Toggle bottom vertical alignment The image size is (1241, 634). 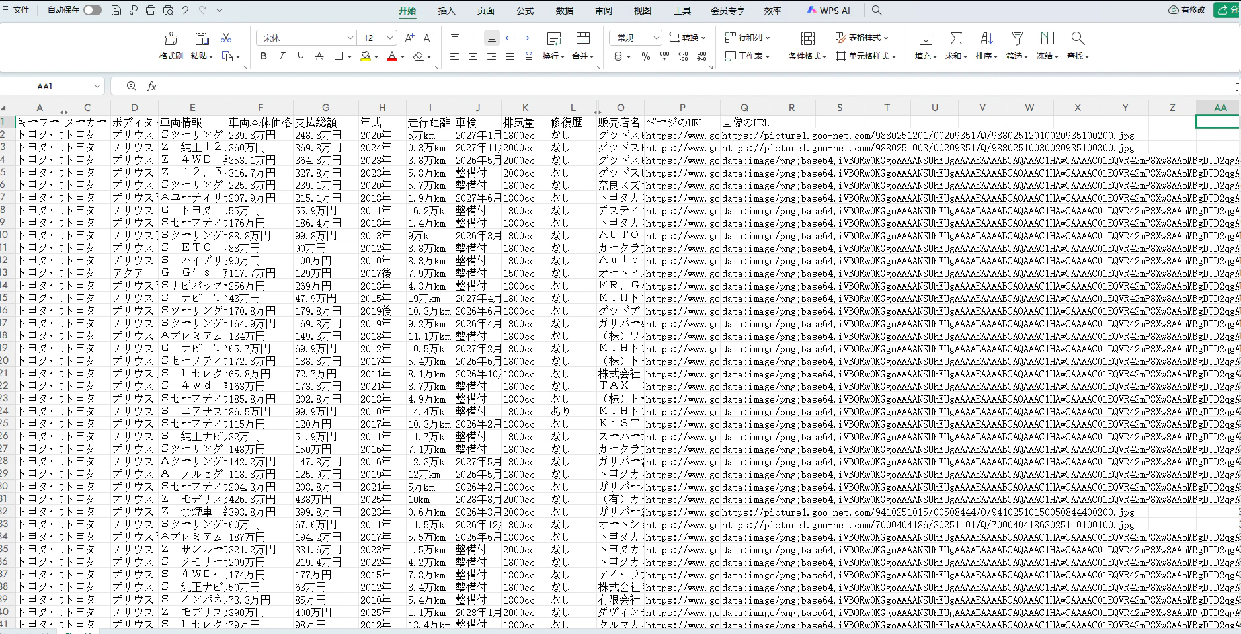coord(491,38)
